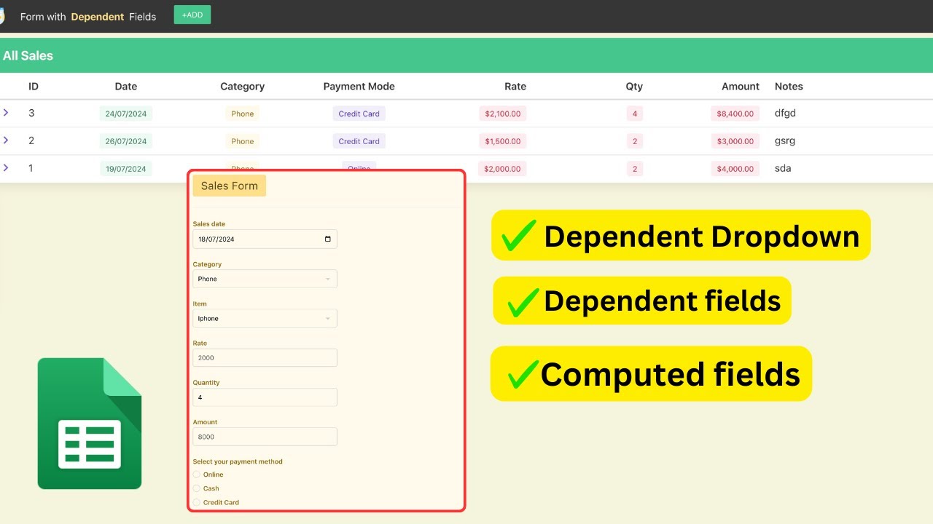Viewport: 933px width, 524px height.
Task: Expand row with ID 3
Action: (x=6, y=113)
